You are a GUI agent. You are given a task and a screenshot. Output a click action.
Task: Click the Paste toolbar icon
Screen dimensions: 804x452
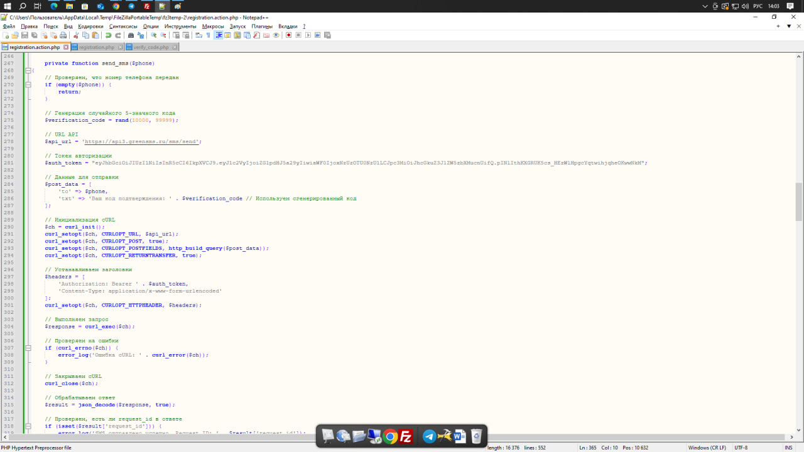pyautogui.click(x=95, y=35)
